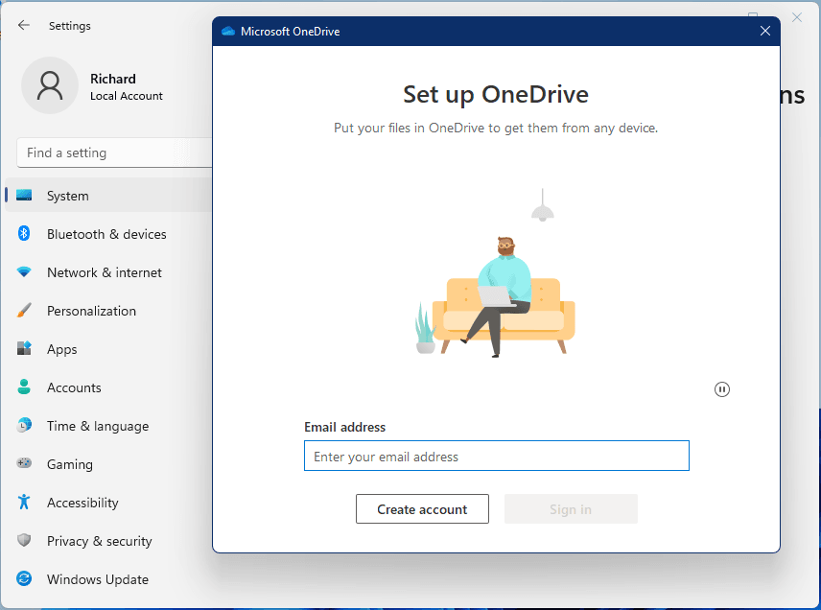Click the Network wifi icon in the sidebar
Screen dimensions: 821x610
(24, 272)
